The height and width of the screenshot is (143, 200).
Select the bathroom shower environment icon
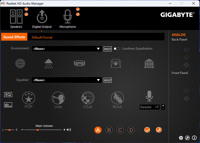click(48, 63)
